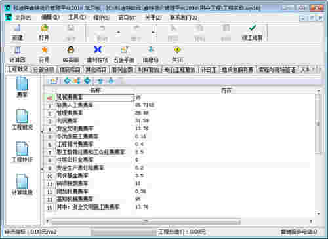328x239 pixels.
Task: Select row 6 工程排污费费率
Action: point(178,144)
